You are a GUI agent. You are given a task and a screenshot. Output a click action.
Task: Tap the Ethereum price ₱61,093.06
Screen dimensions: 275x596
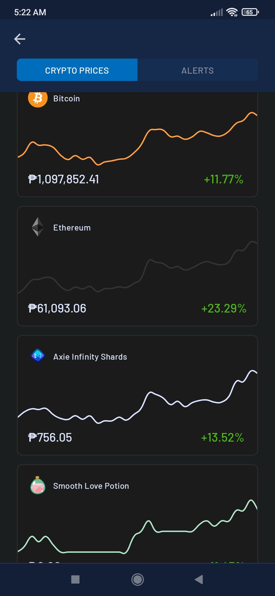pyautogui.click(x=57, y=308)
